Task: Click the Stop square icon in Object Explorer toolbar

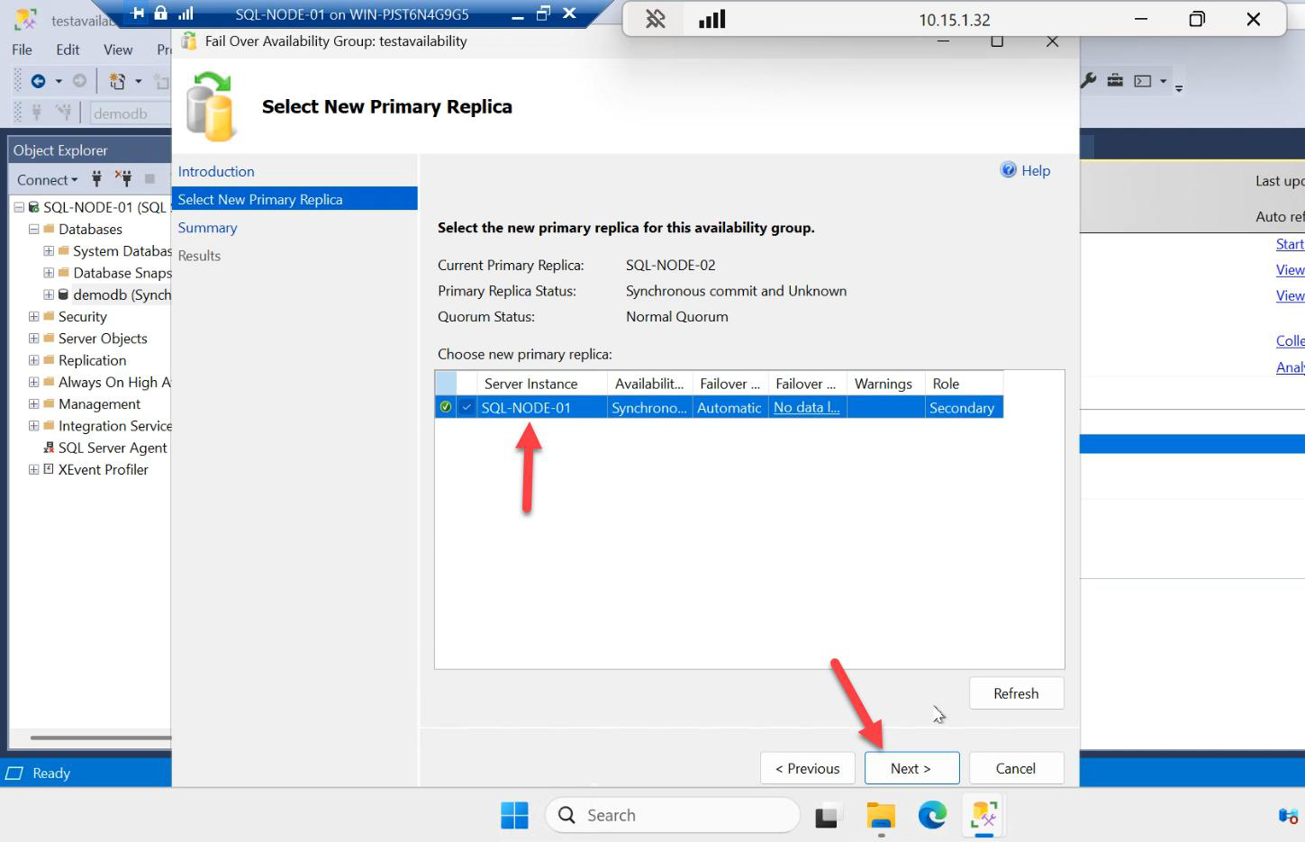Action: [x=150, y=179]
